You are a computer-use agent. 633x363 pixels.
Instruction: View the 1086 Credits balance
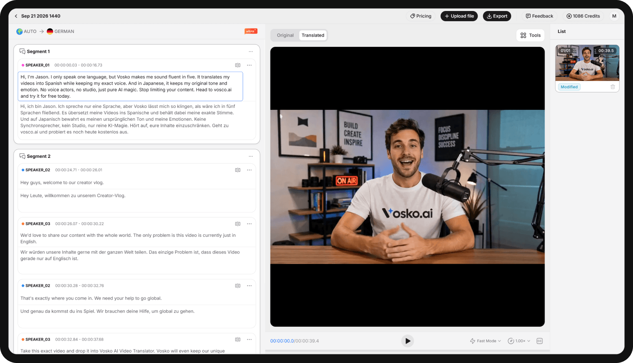point(583,16)
